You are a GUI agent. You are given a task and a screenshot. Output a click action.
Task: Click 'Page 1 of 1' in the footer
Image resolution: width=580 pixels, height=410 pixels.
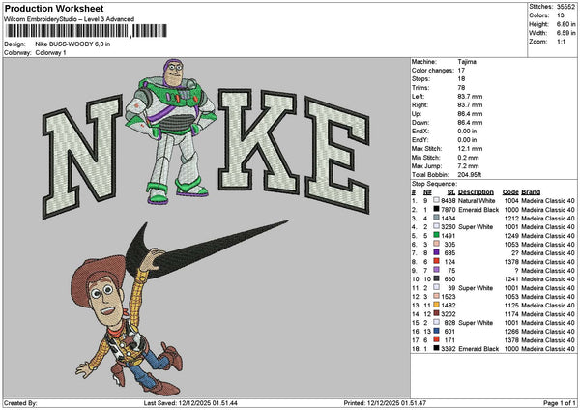559,403
